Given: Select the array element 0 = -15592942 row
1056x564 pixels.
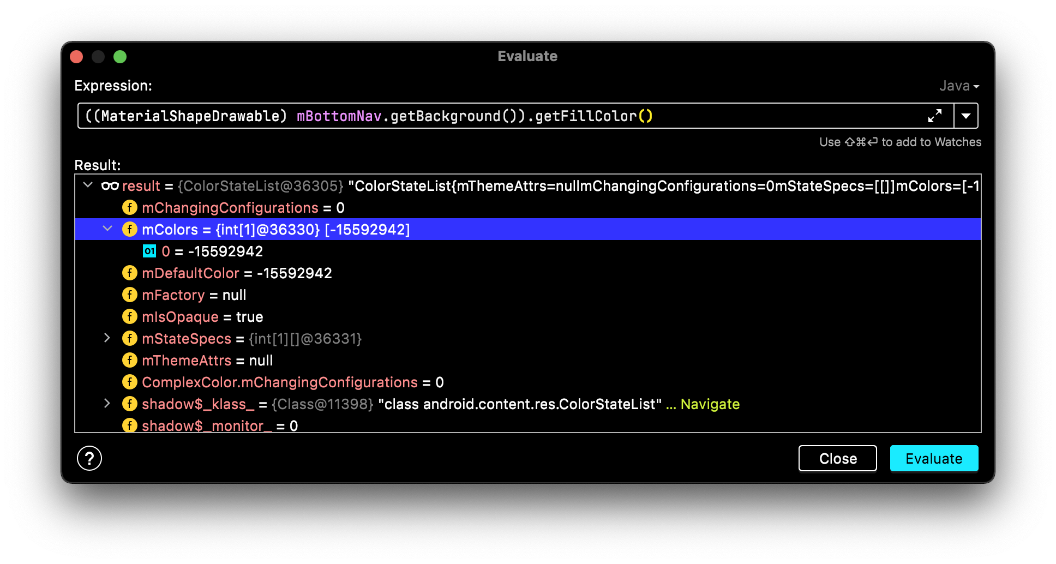Looking at the screenshot, I should pos(528,251).
